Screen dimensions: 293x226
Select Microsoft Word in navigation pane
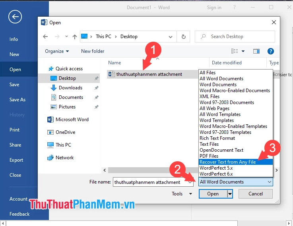click(x=68, y=120)
